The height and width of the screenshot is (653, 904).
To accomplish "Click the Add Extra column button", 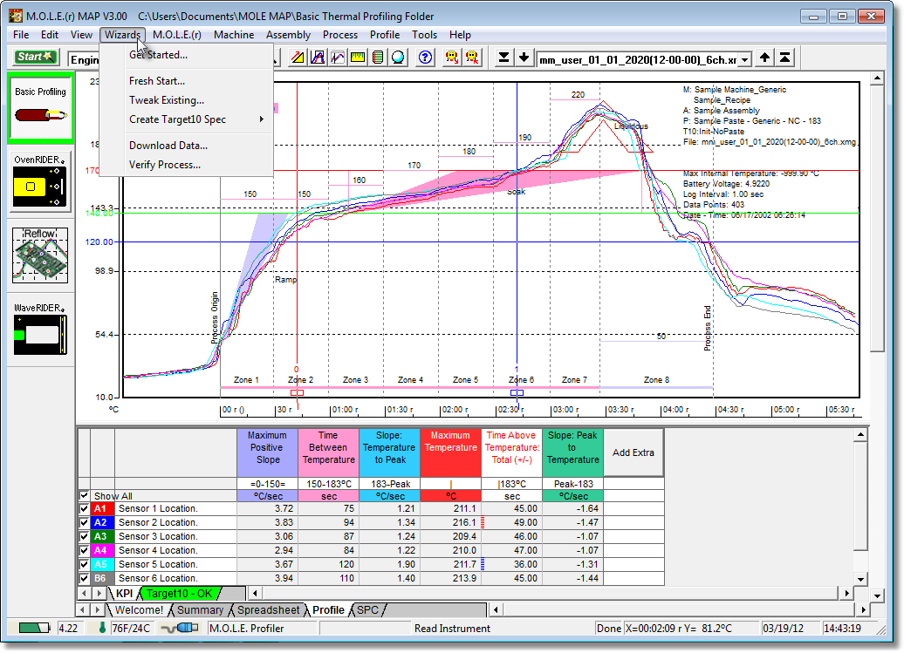I will 633,452.
